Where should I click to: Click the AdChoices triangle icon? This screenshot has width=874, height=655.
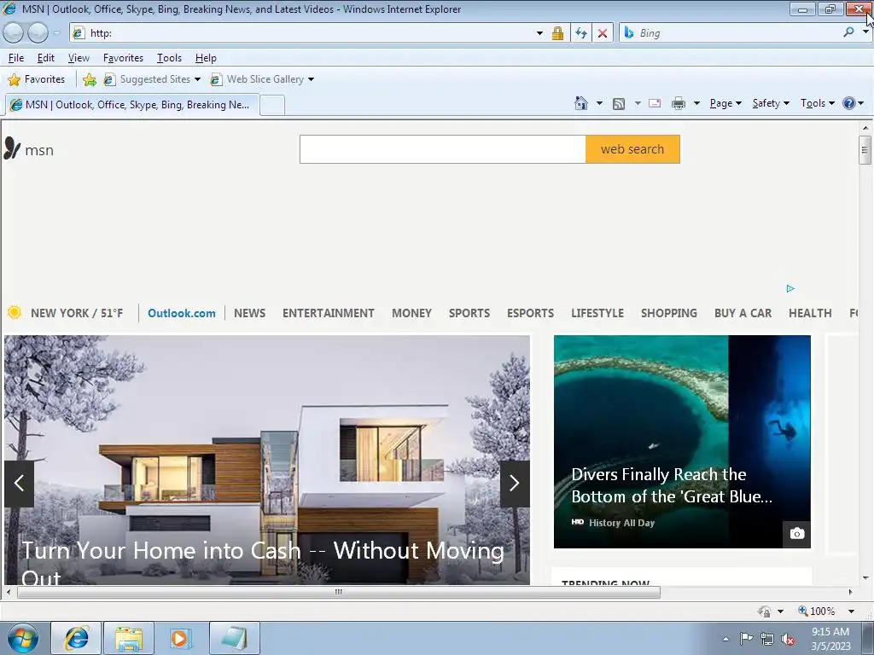[790, 288]
